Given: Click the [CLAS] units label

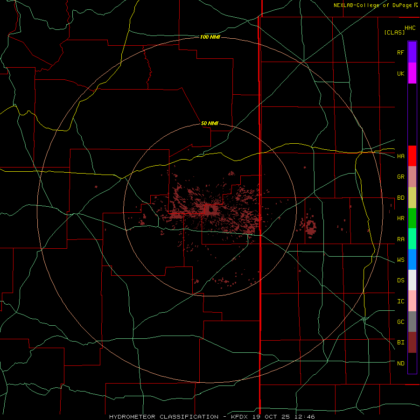Looking at the screenshot, I should (394, 32).
